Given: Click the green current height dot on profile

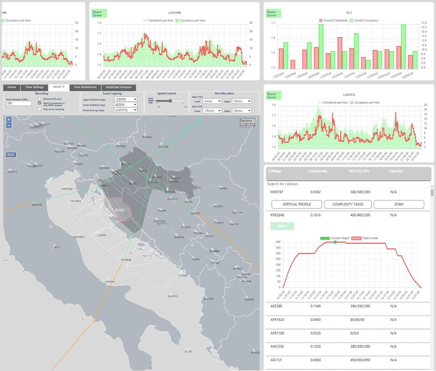Looking at the screenshot, I should point(335,242).
